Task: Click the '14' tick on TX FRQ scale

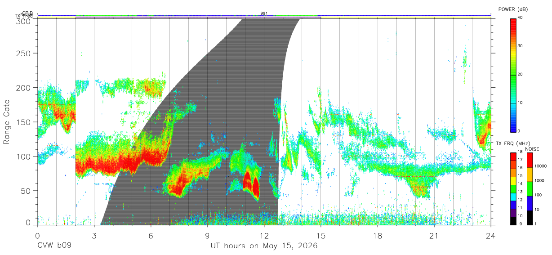Action: tap(520, 184)
